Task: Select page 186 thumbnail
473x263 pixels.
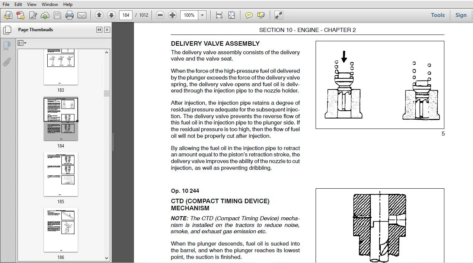Action: click(x=61, y=230)
